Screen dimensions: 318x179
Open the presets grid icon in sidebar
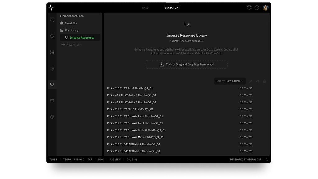(52, 52)
